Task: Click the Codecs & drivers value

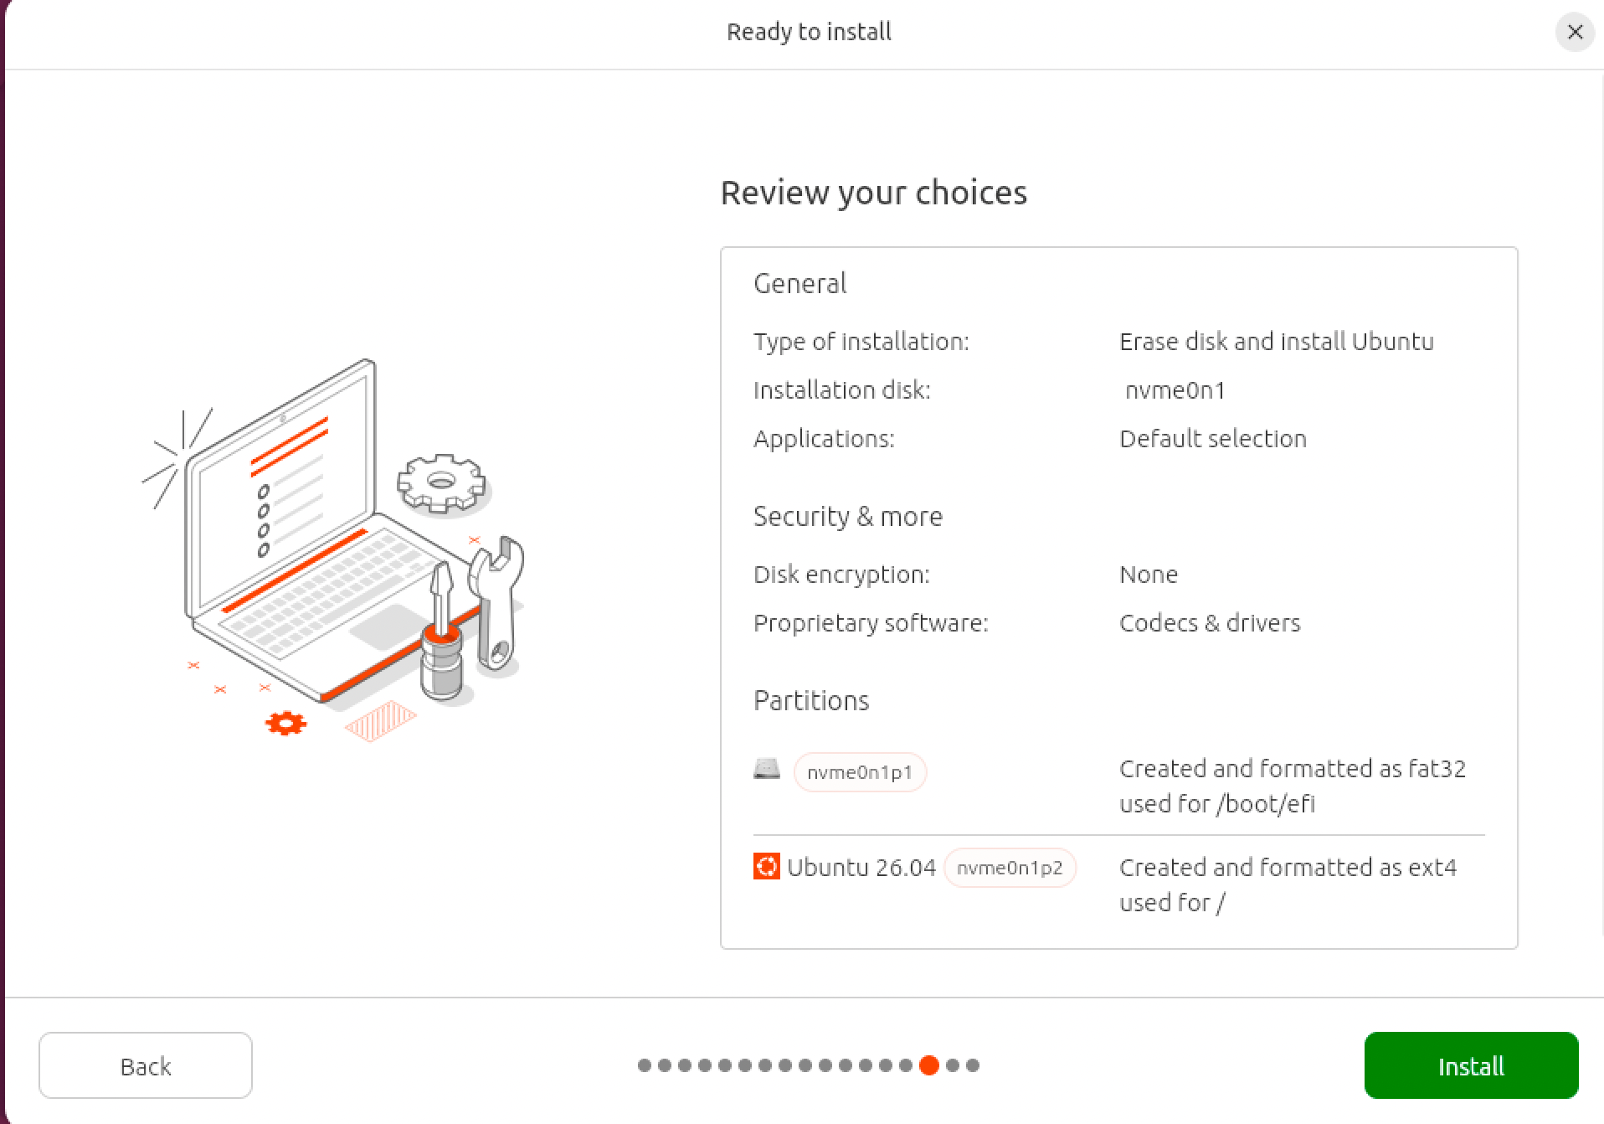Action: pos(1210,623)
